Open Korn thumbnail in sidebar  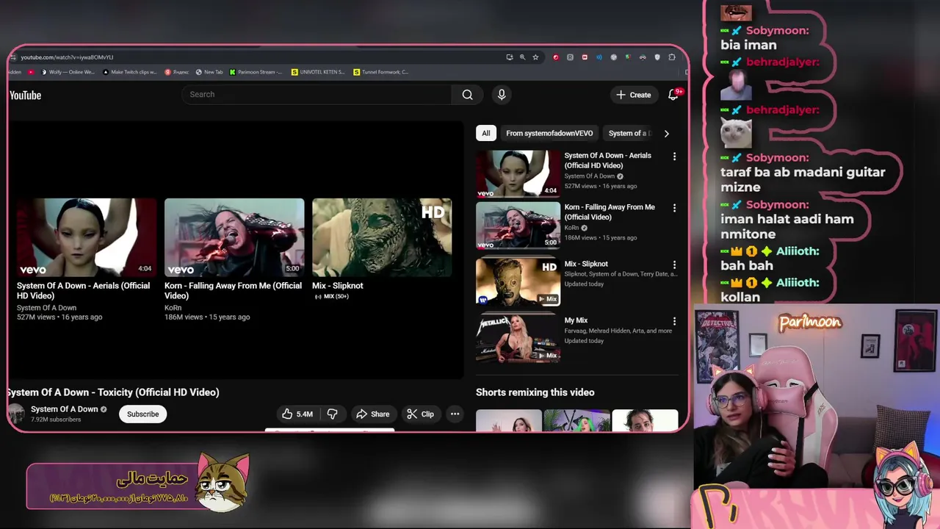pyautogui.click(x=518, y=226)
